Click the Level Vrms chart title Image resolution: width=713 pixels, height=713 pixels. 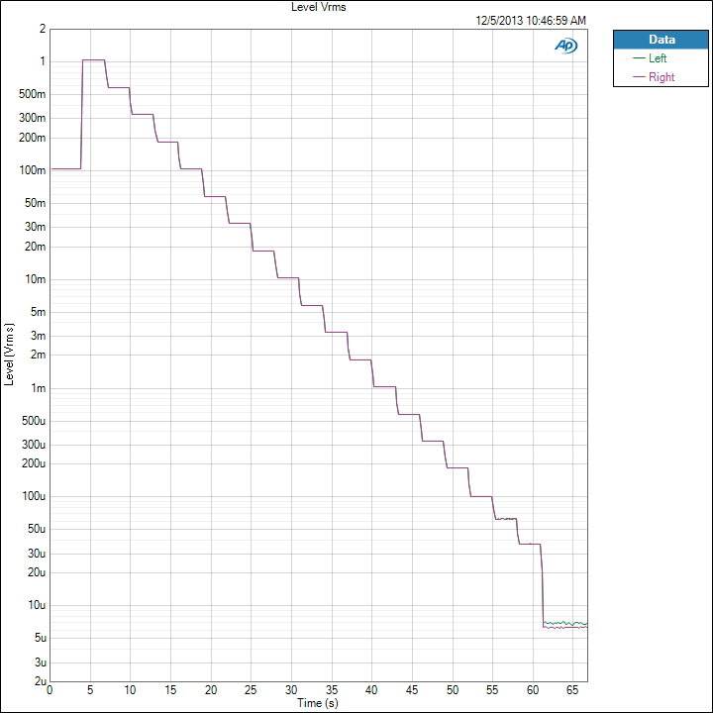click(319, 7)
